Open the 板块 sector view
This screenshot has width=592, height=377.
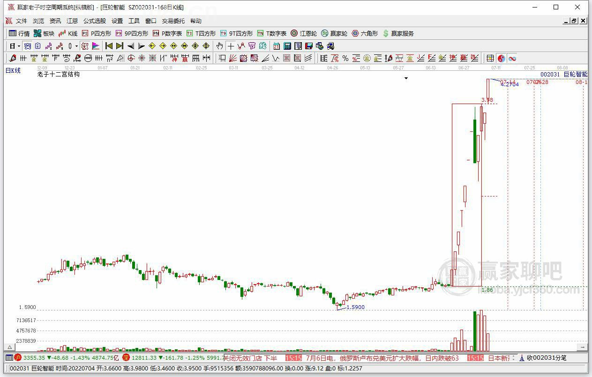44,33
